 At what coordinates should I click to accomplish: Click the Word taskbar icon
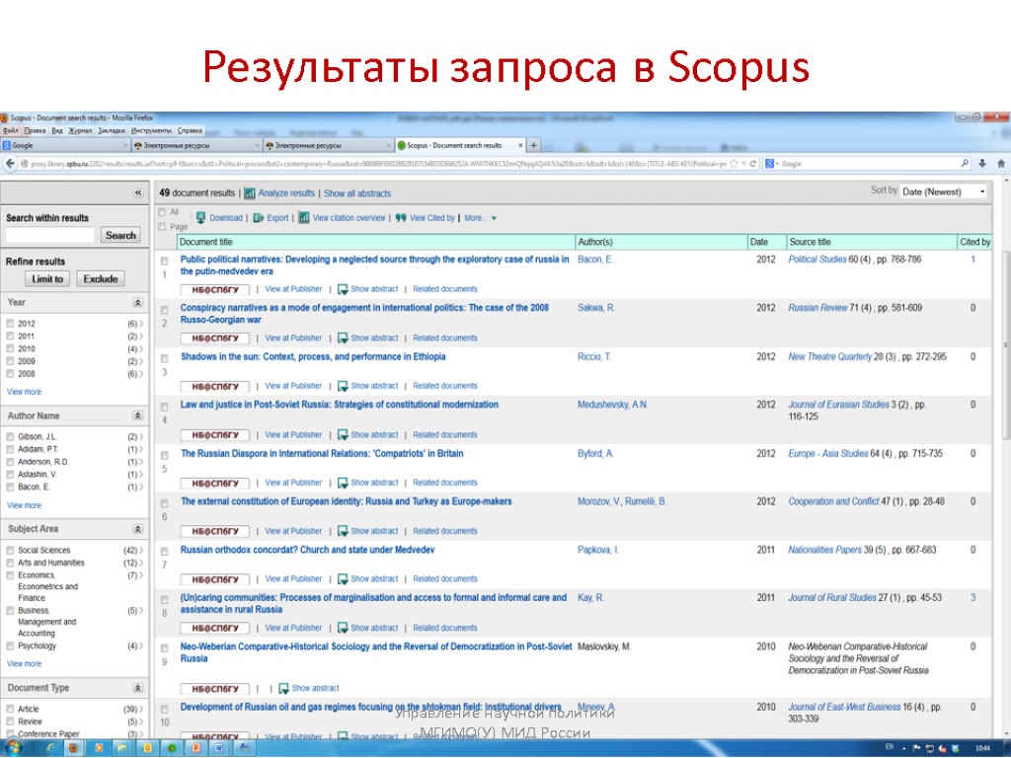219,748
